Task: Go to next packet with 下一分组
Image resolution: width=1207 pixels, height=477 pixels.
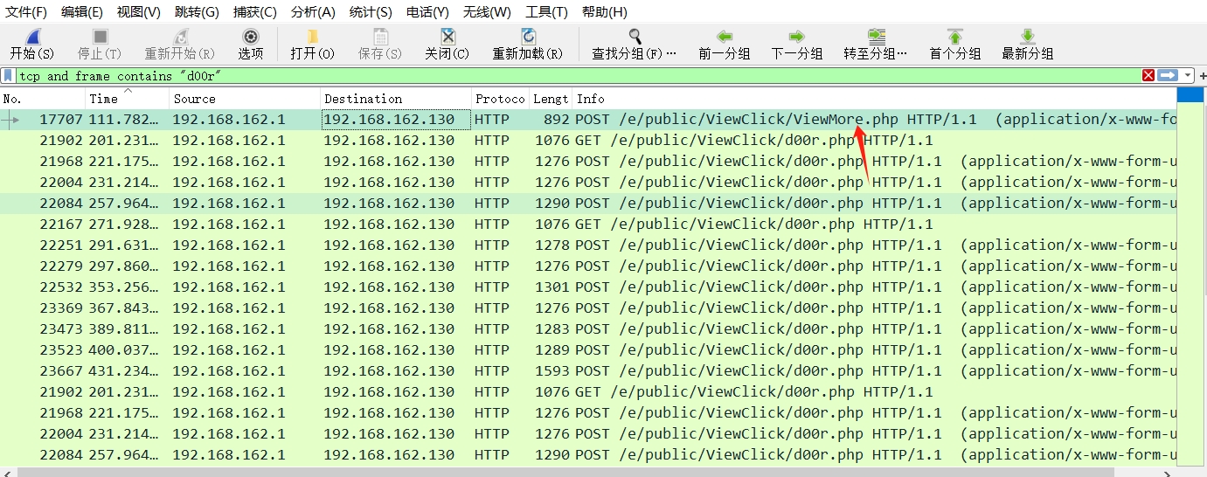Action: tap(797, 37)
